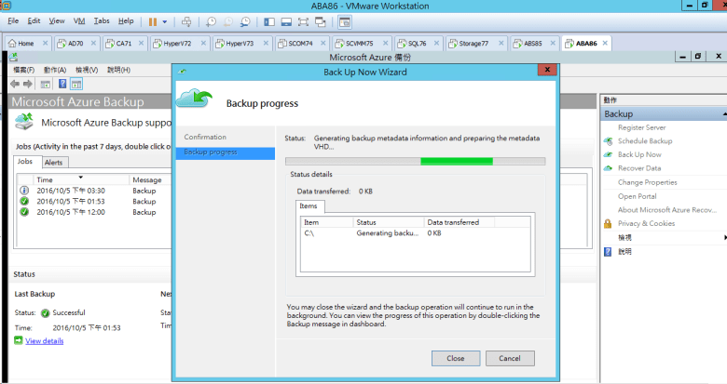The height and width of the screenshot is (384, 727).
Task: Open the dropdown arrow beside pause button
Action: [x=165, y=20]
